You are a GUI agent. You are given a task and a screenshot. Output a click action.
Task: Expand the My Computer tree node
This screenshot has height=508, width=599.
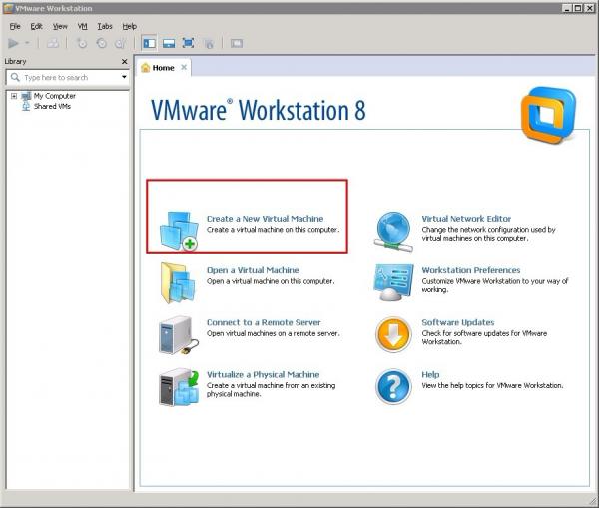pos(14,96)
